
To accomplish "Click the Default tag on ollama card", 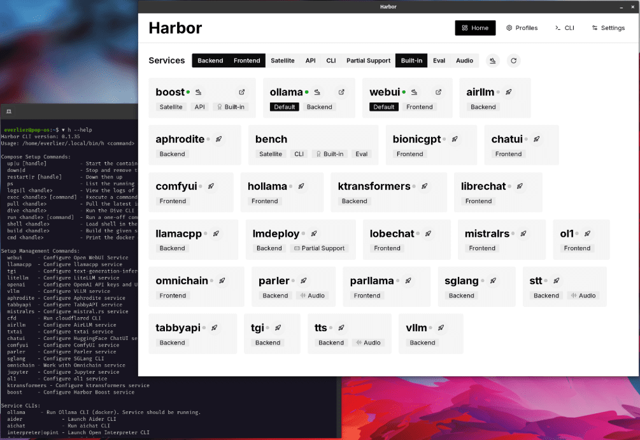I will [x=284, y=107].
